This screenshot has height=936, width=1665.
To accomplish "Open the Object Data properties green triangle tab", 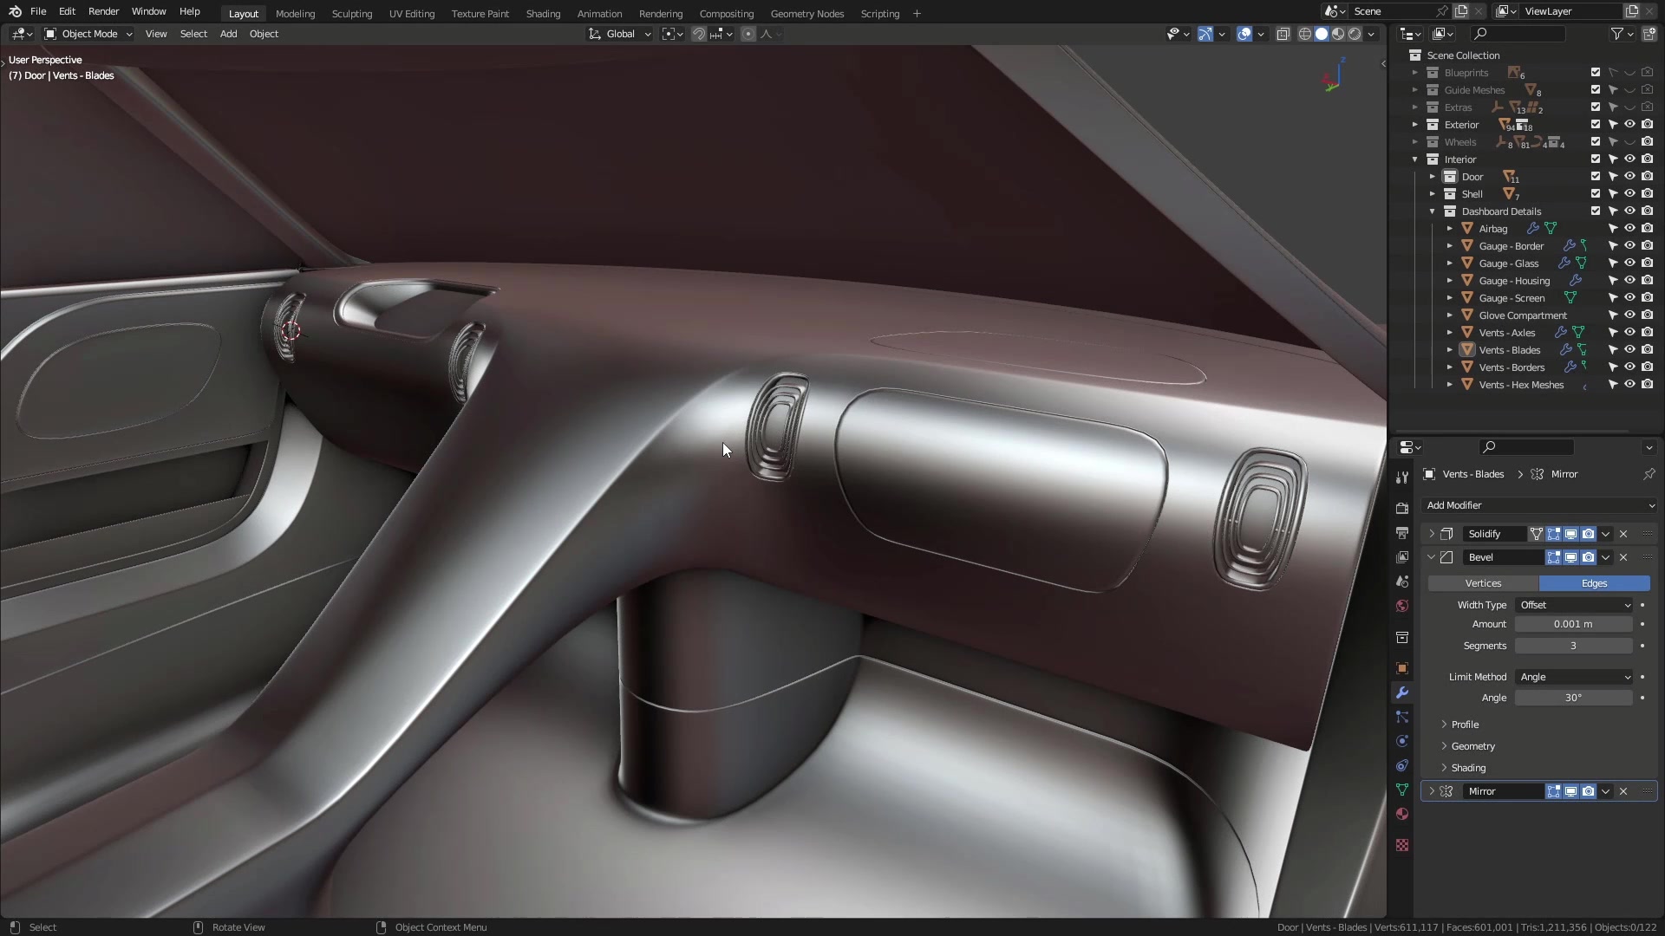I will coord(1402,790).
